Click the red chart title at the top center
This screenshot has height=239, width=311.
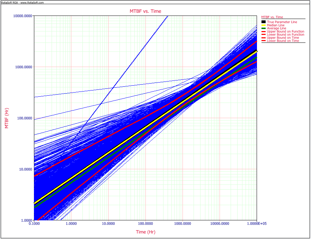click(x=145, y=11)
